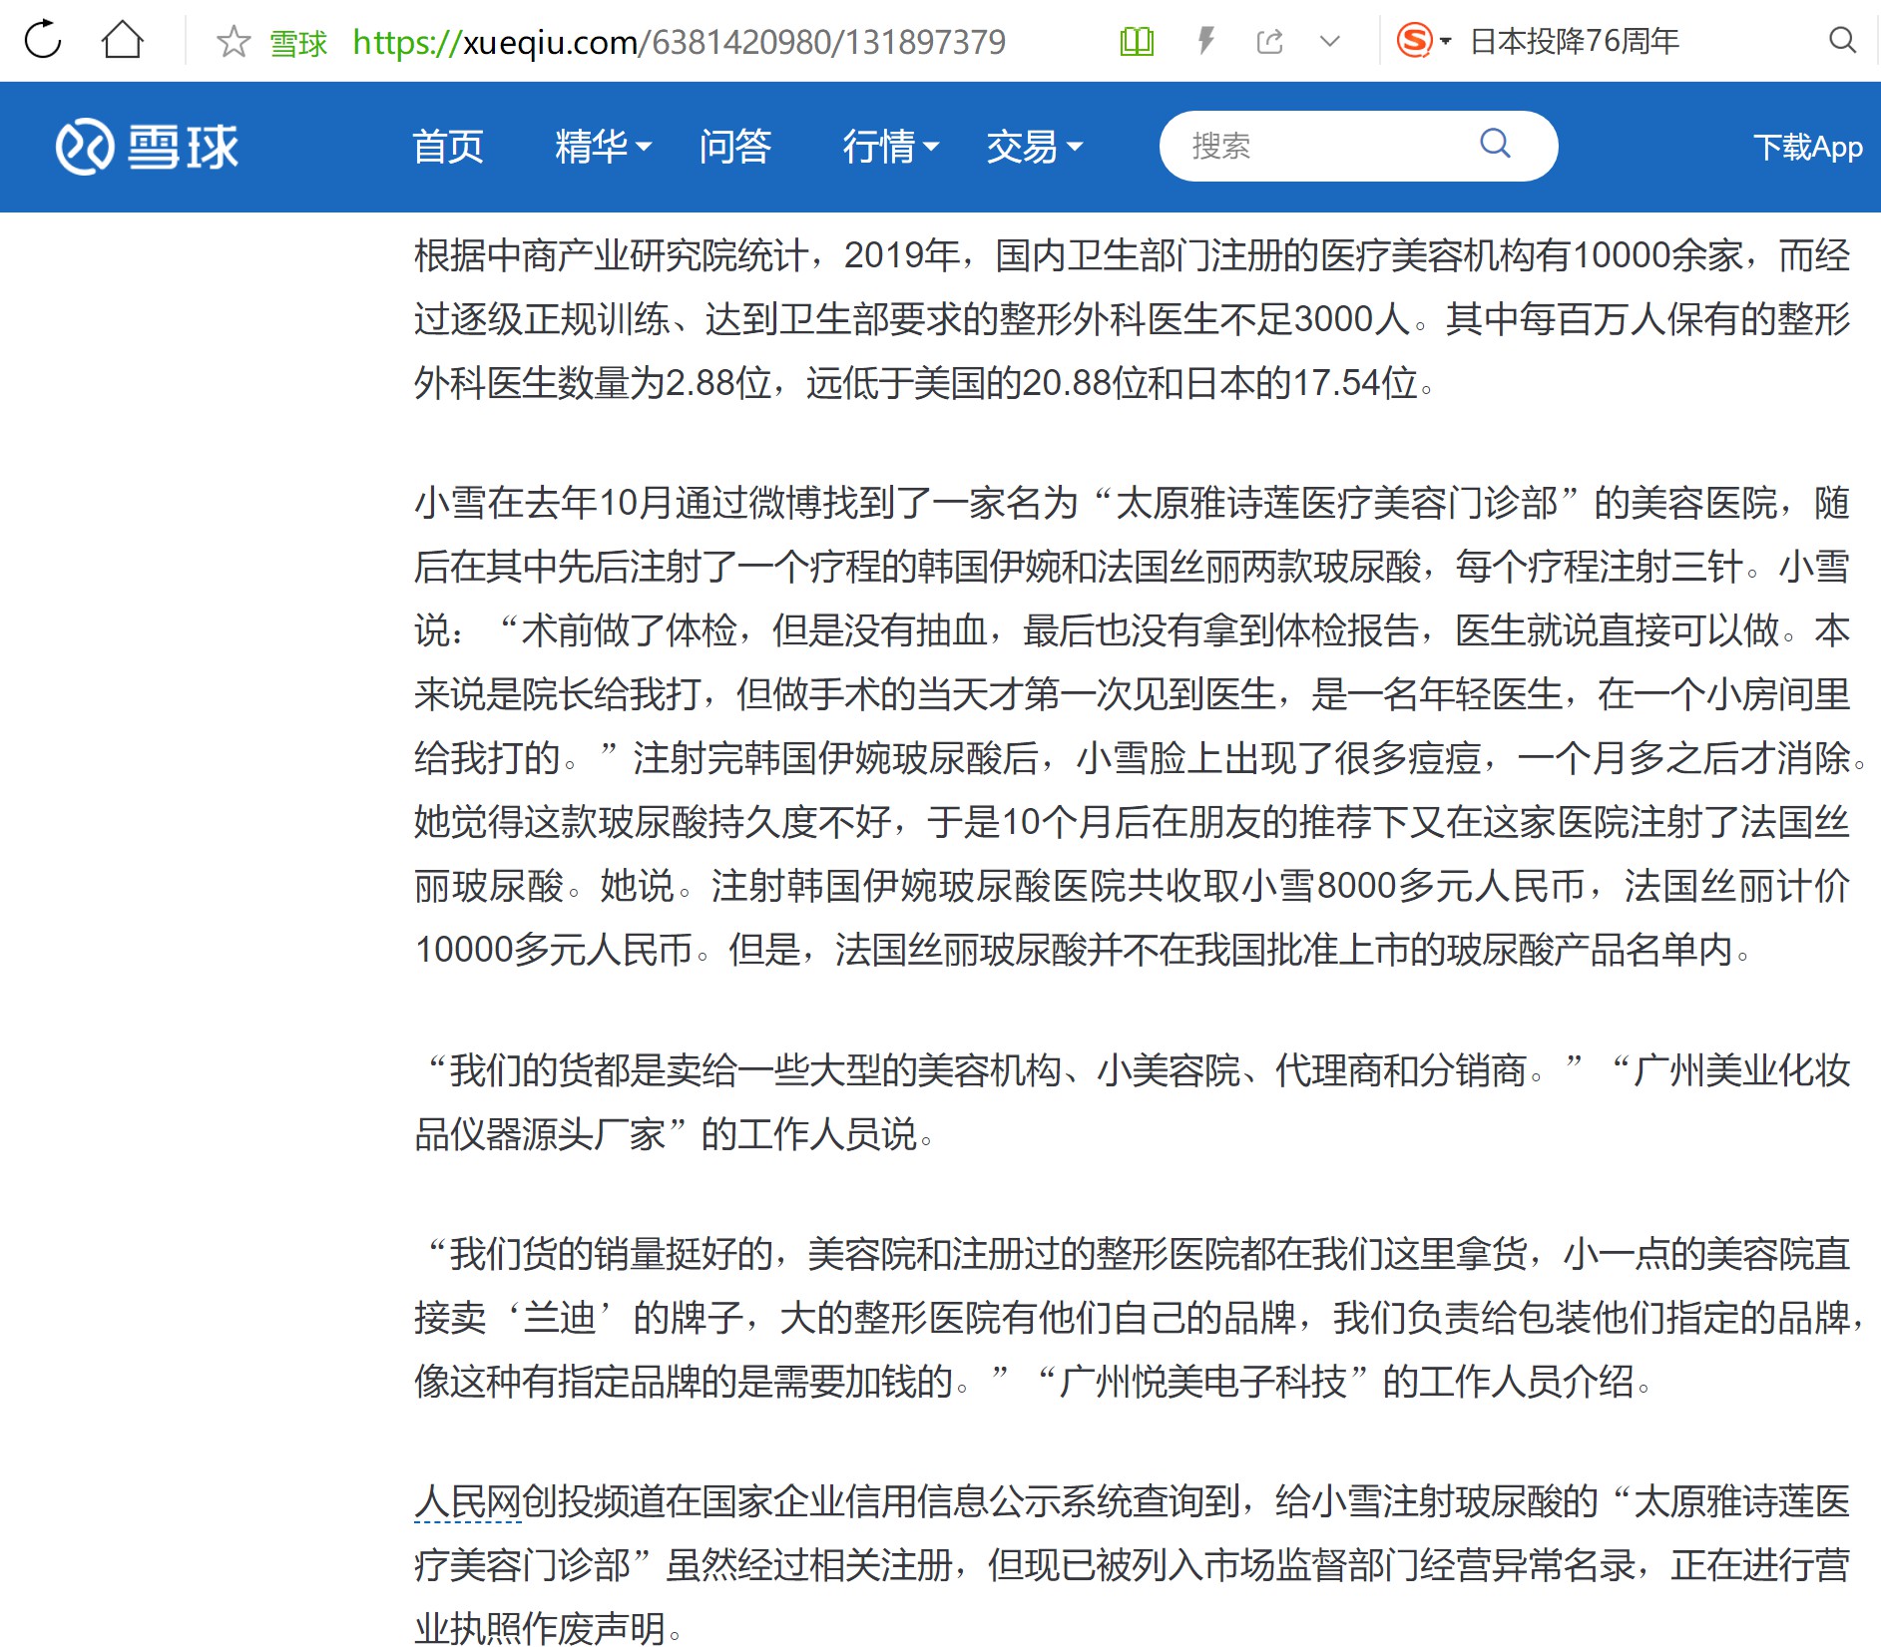Bookmark page with the star icon
Image resolution: width=1881 pixels, height=1647 pixels.
[233, 42]
